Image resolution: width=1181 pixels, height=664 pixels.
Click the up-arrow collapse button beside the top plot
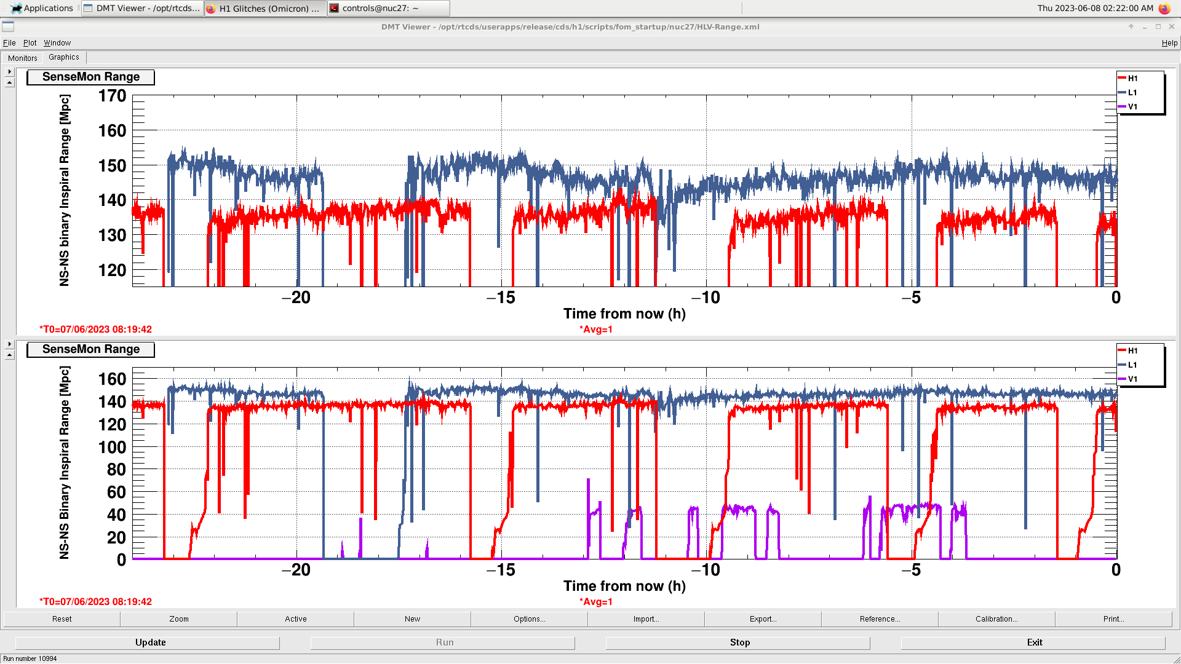point(9,82)
